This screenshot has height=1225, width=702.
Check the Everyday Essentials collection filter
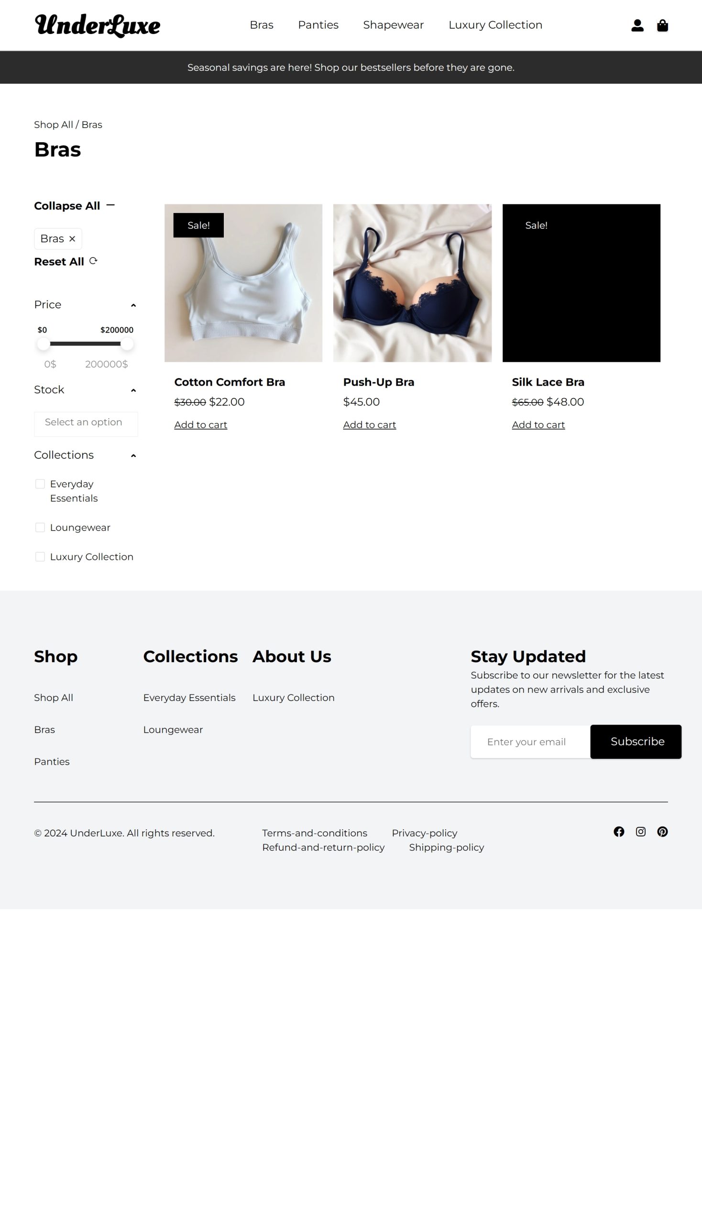tap(40, 483)
